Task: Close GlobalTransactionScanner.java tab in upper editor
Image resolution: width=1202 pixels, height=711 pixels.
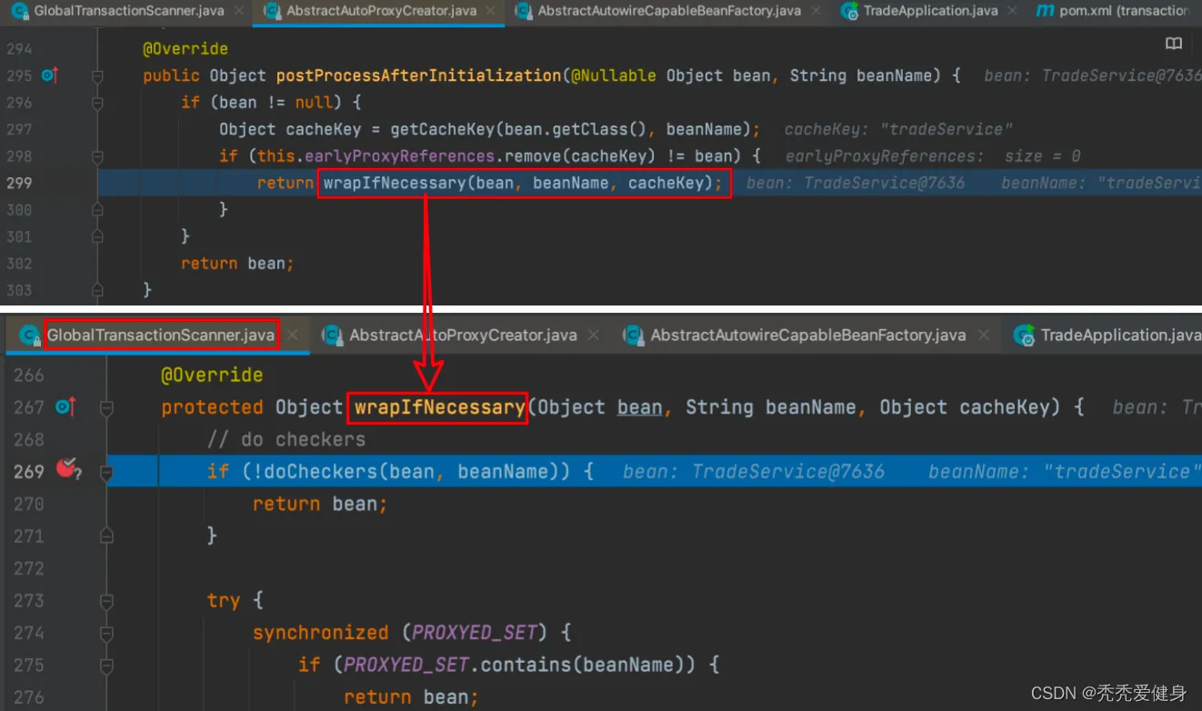Action: pos(239,11)
